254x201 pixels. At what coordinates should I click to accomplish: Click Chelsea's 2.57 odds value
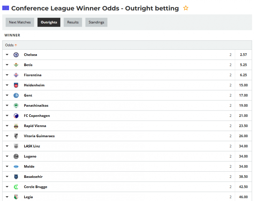pos(243,55)
